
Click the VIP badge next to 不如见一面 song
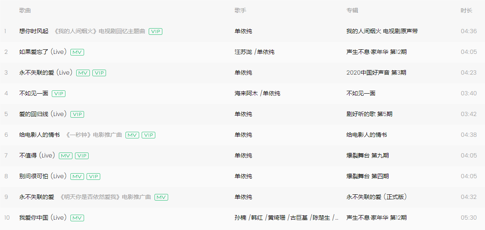[x=58, y=94]
